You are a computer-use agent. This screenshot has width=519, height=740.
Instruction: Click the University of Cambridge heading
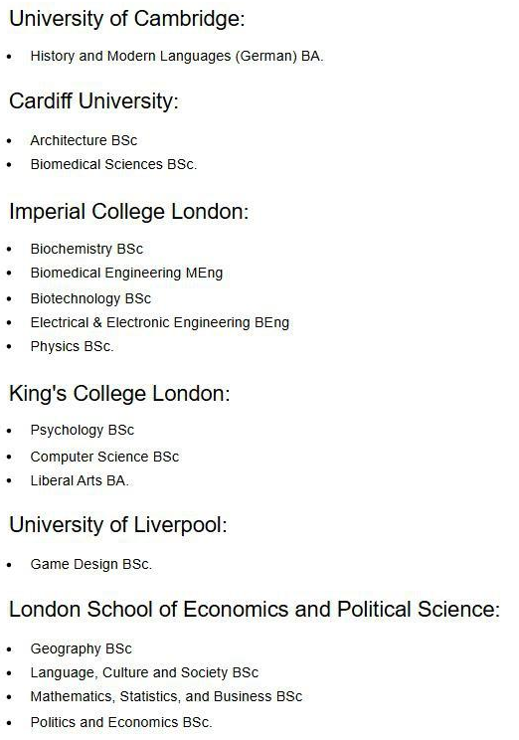[x=127, y=19]
